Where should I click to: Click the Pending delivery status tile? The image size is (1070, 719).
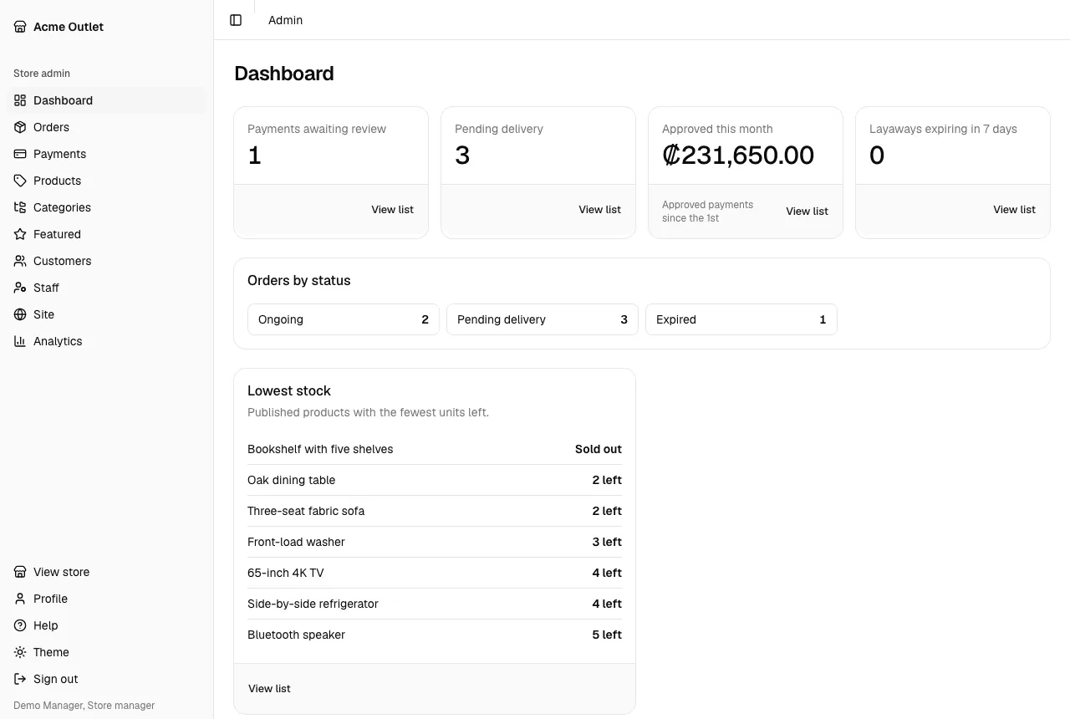point(543,319)
